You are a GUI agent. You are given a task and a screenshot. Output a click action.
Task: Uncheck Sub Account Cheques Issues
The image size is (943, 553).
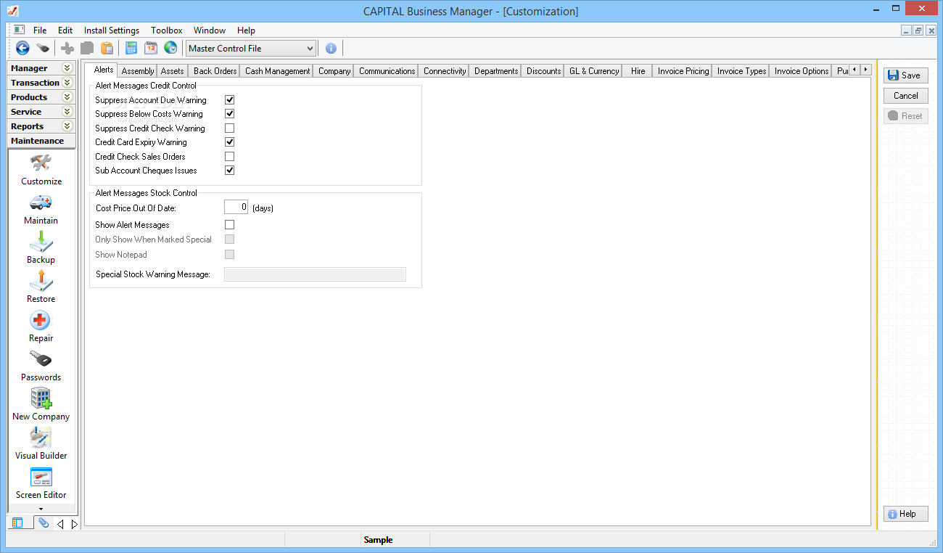[229, 171]
